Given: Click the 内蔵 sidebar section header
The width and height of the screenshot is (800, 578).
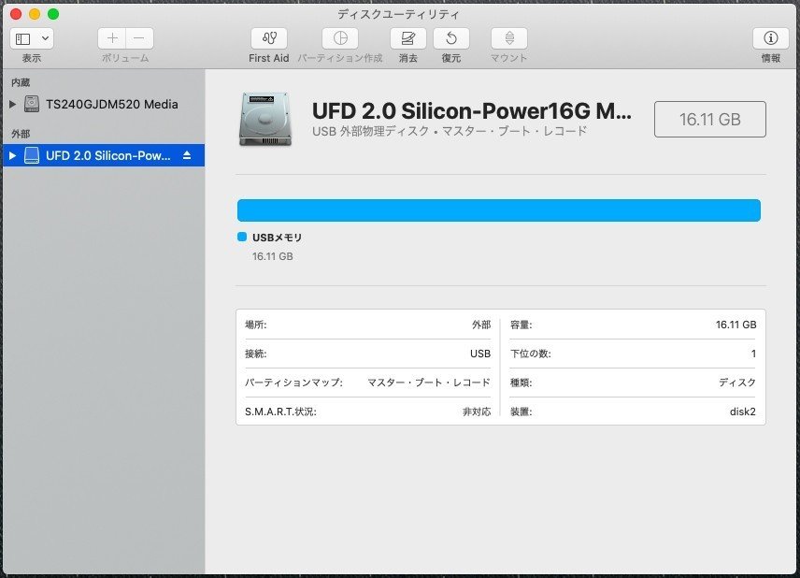Looking at the screenshot, I should pos(21,82).
